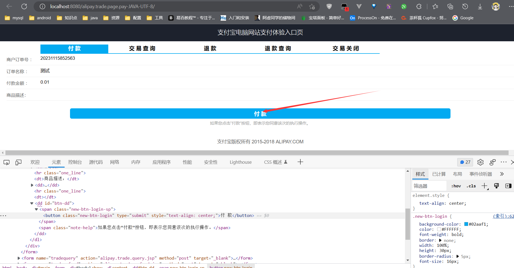View site information icon in address bar
514x268 pixels.
pyautogui.click(x=42, y=6)
